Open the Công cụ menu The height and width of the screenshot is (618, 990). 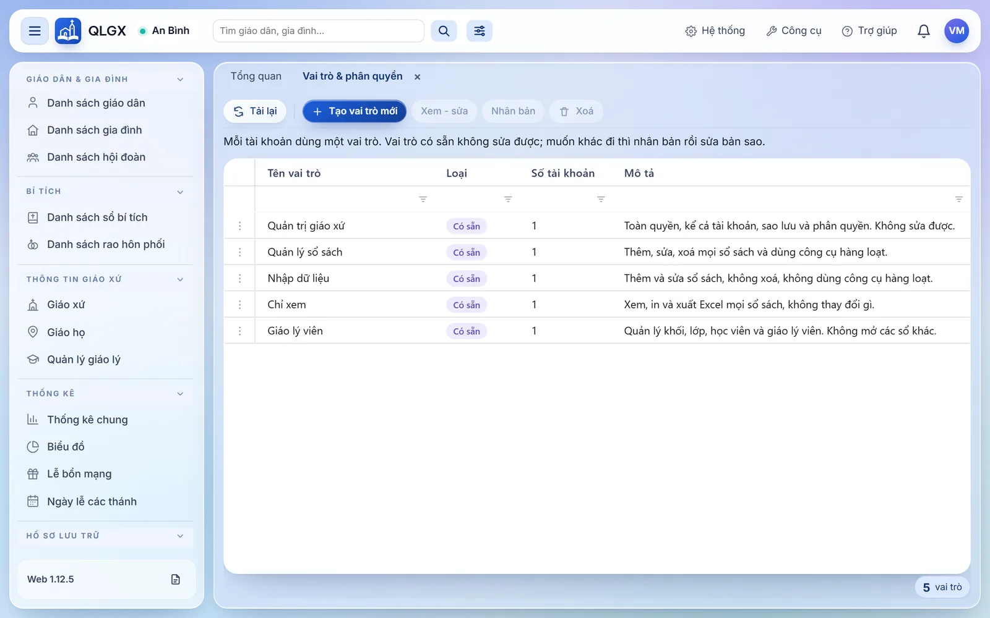point(794,31)
